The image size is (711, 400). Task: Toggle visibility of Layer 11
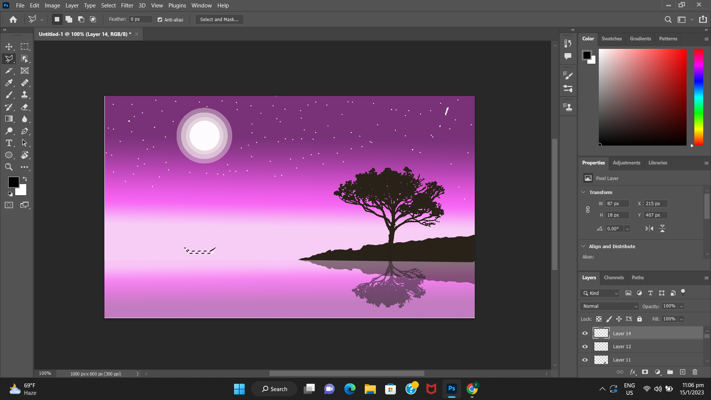pyautogui.click(x=585, y=360)
